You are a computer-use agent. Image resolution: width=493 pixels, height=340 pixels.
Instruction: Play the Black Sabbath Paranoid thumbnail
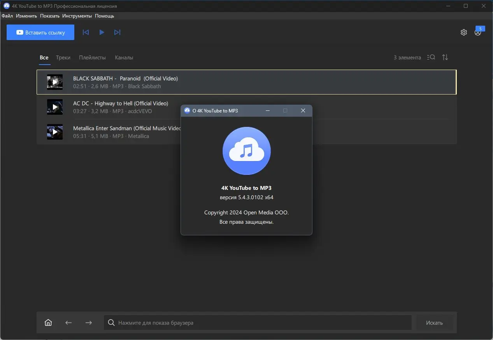click(x=55, y=82)
